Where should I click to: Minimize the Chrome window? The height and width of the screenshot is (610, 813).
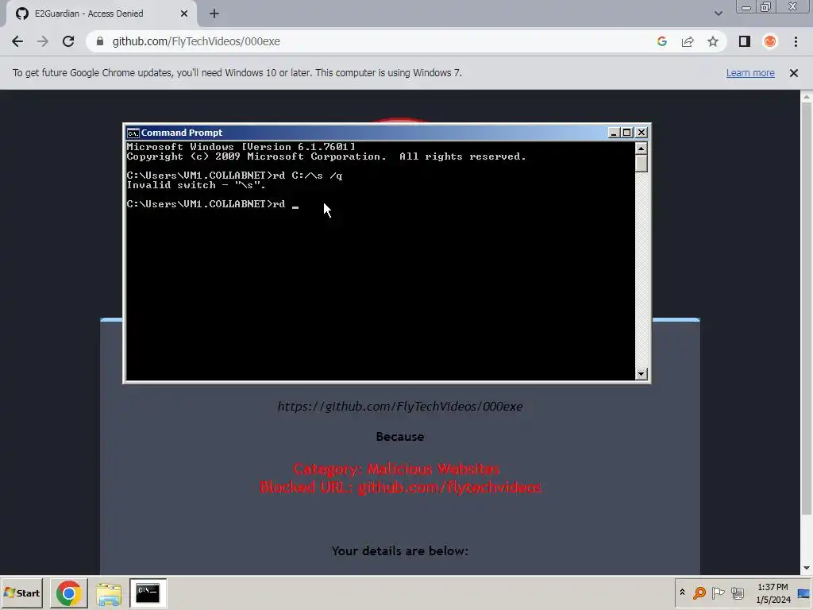click(746, 7)
